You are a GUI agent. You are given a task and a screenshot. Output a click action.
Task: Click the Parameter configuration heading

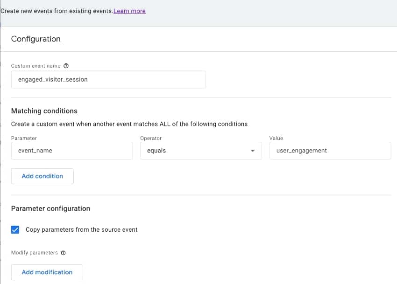tap(50, 208)
